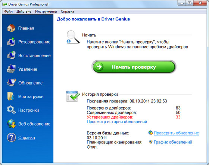
Task: Select Восстановление sidebar label
Action: tap(34, 55)
